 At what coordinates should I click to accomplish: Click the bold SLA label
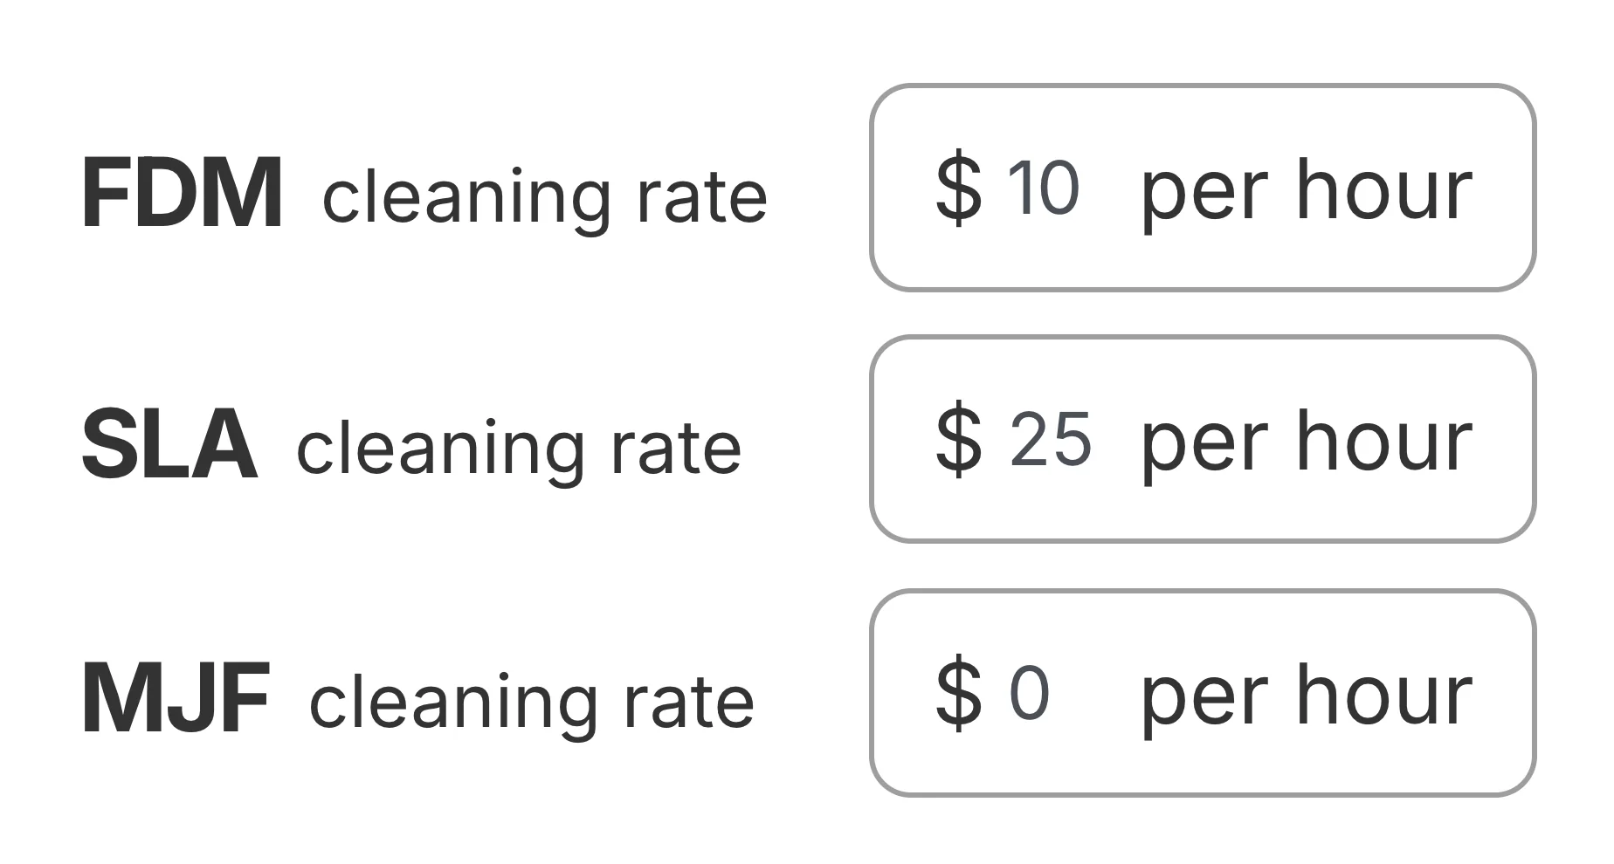pos(169,445)
